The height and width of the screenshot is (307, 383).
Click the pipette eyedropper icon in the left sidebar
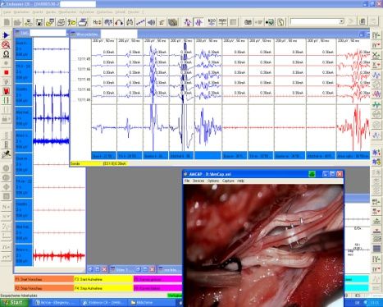tap(6, 154)
